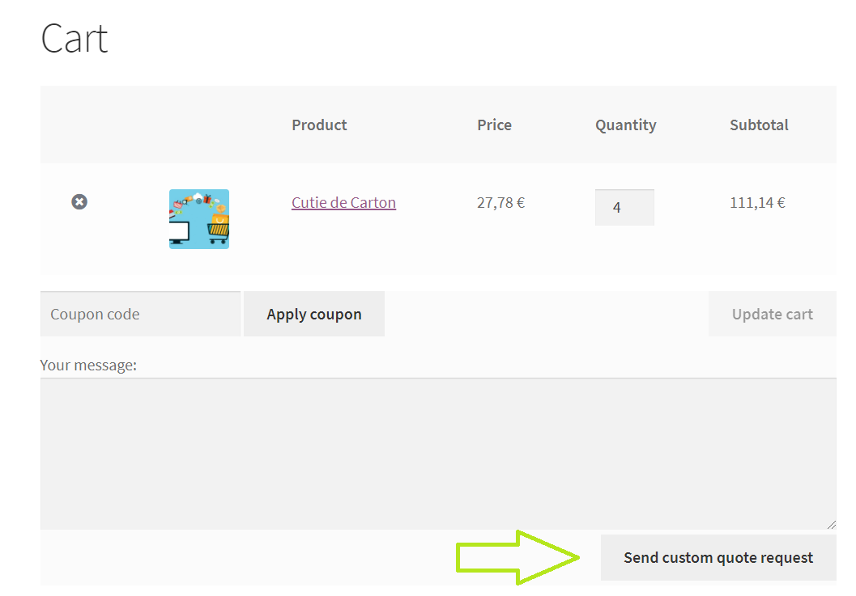Select the subtotal amount 111,14 €

click(756, 202)
